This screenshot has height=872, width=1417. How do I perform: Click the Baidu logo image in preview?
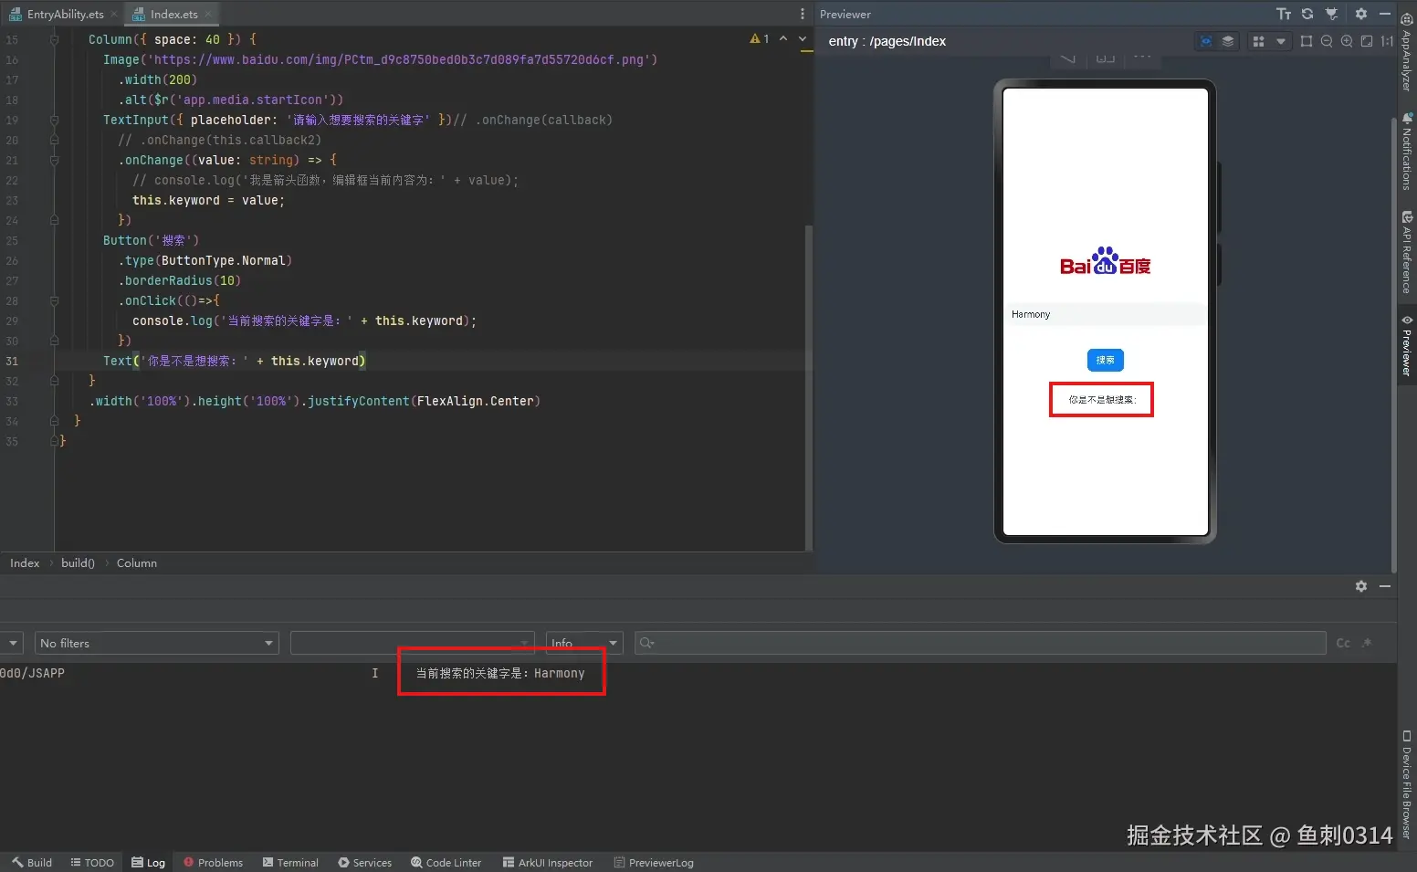tap(1105, 261)
